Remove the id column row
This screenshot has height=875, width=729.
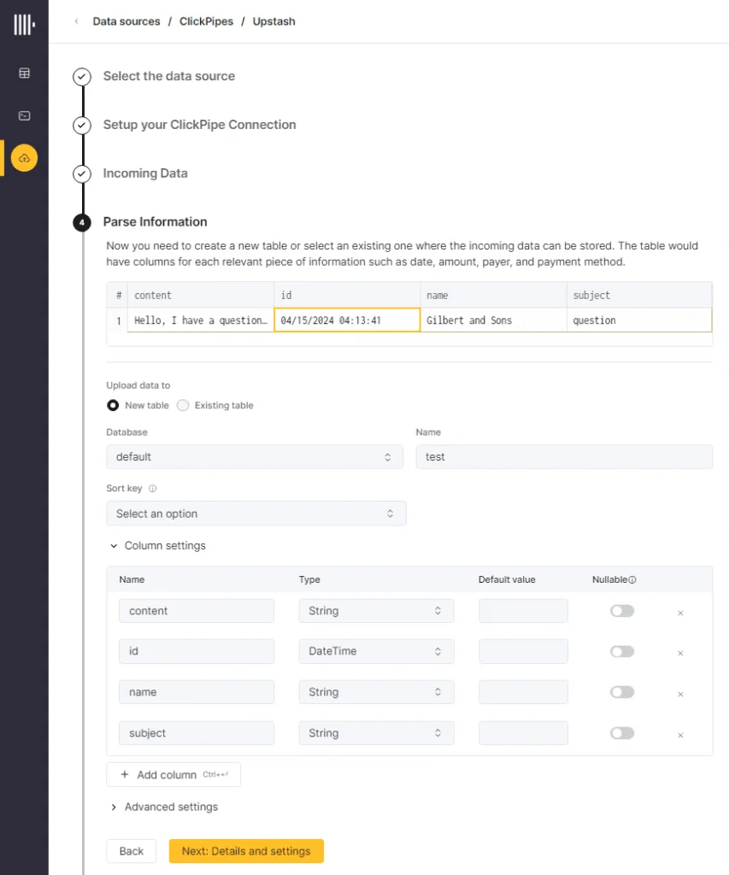coord(680,653)
